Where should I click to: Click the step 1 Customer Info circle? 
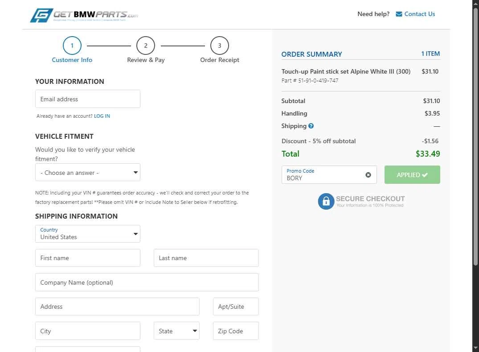[72, 46]
